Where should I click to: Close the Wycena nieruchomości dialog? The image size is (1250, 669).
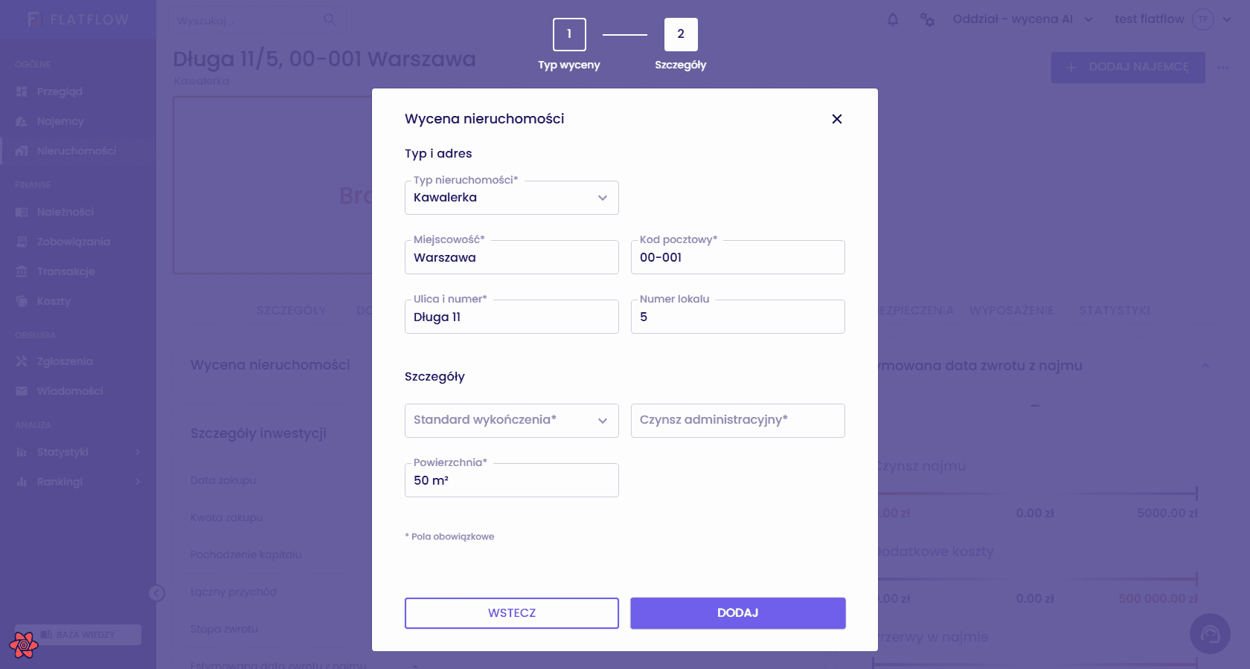[836, 119]
